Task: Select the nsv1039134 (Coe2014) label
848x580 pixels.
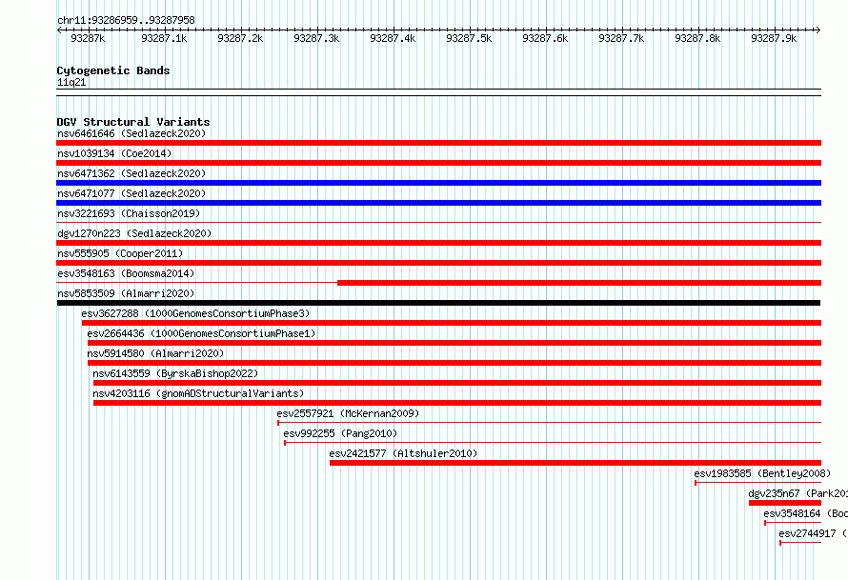Action: tap(114, 153)
